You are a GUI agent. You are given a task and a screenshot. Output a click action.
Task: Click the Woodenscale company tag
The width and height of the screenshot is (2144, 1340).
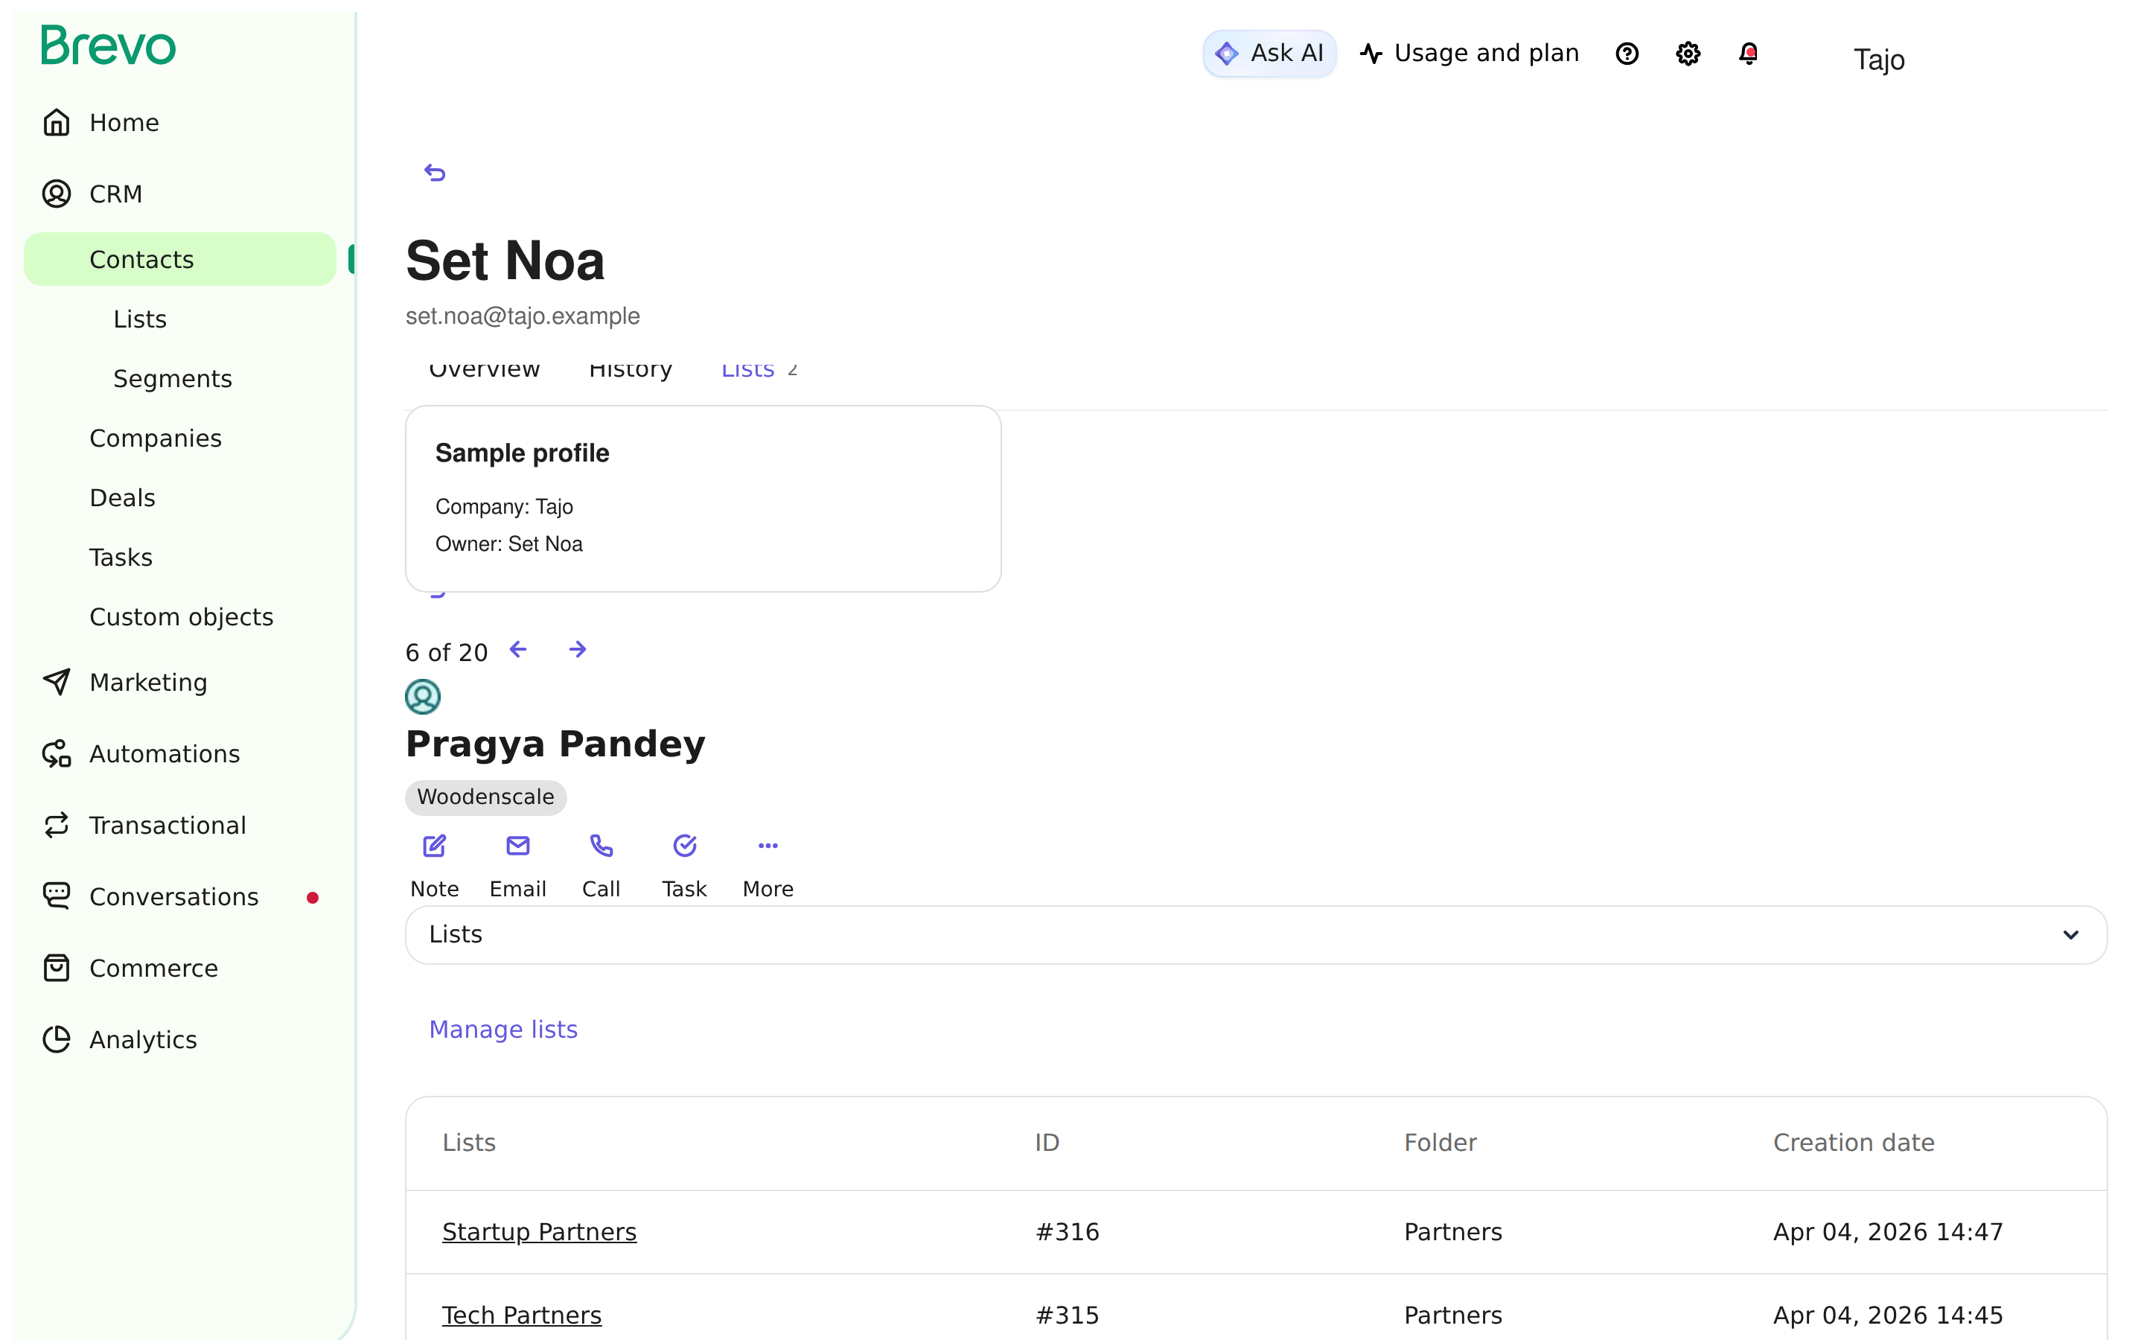point(485,797)
